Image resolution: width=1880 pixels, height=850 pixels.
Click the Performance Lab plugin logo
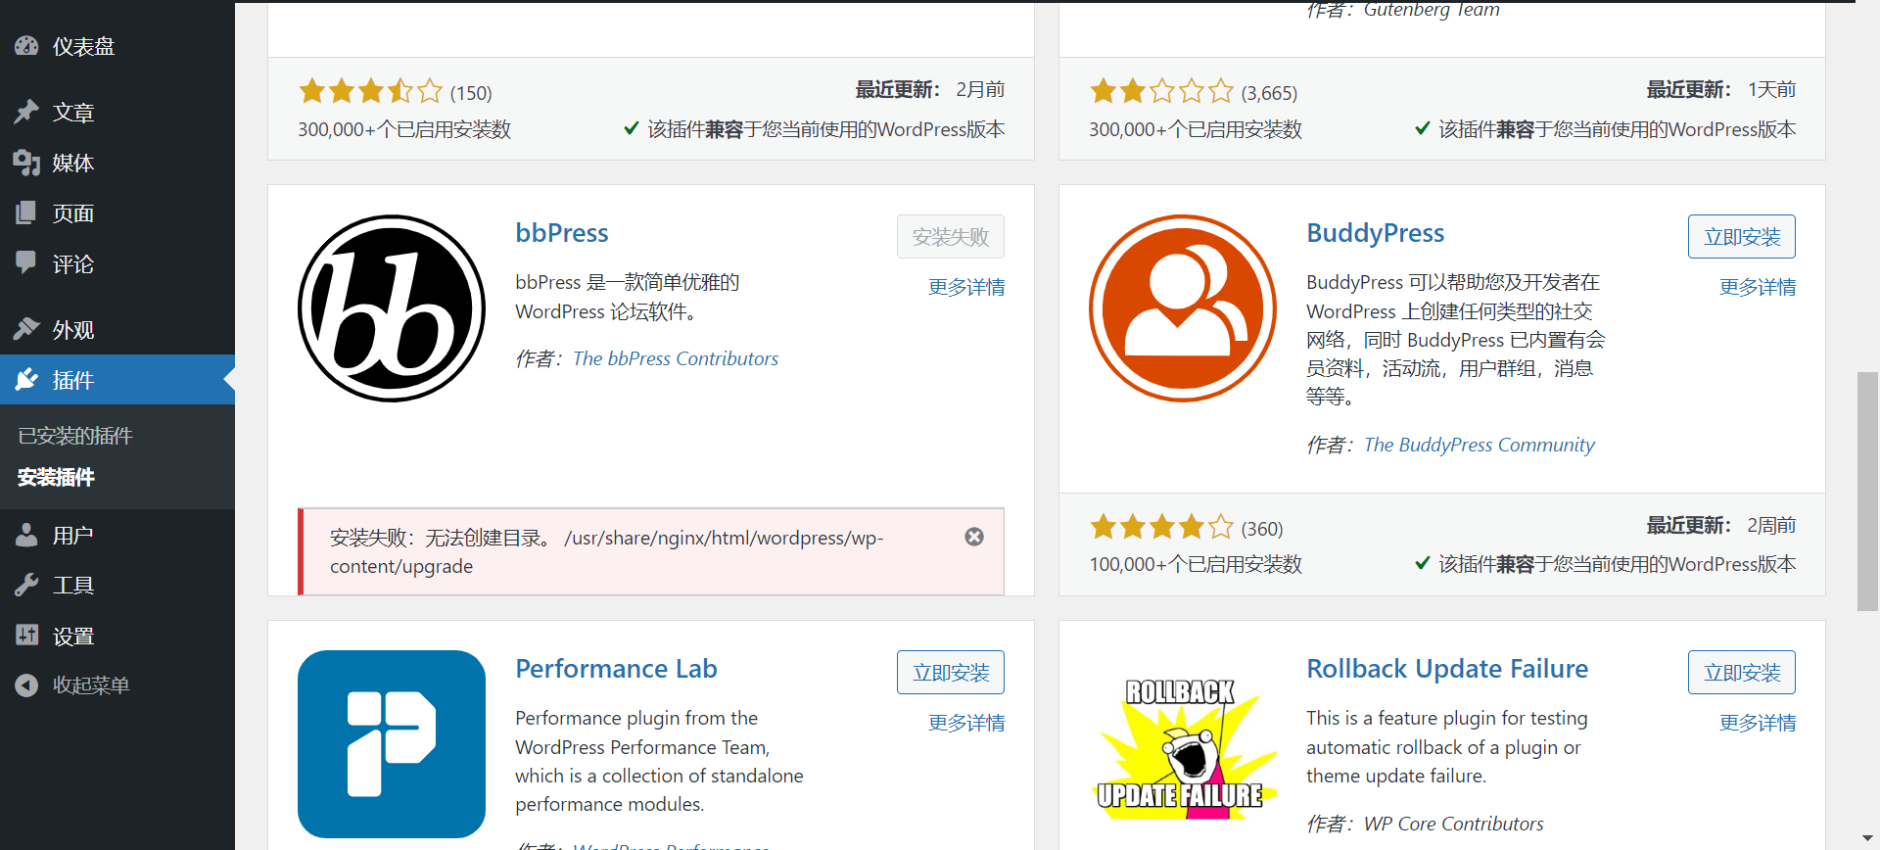tap(392, 744)
